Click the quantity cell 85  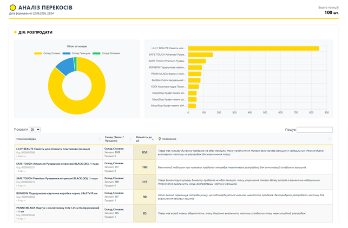(145, 213)
